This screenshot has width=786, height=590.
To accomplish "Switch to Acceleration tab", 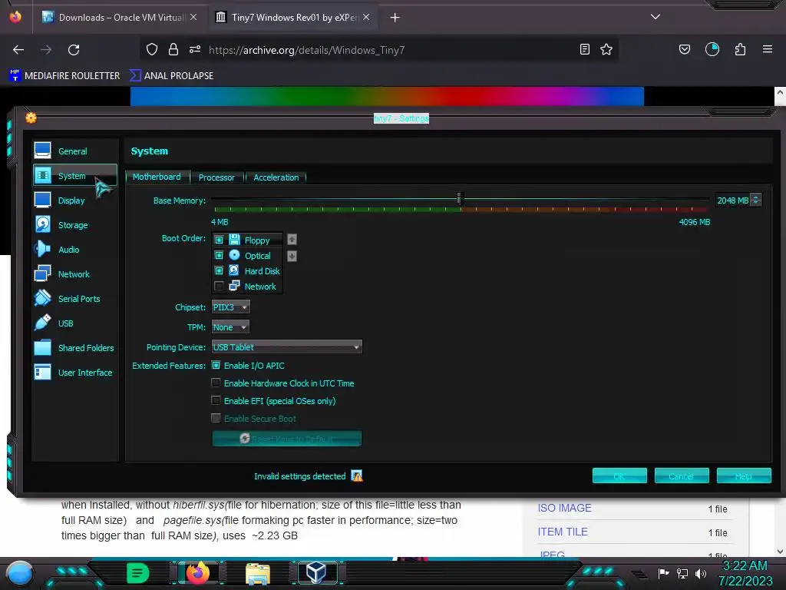I will tap(276, 177).
